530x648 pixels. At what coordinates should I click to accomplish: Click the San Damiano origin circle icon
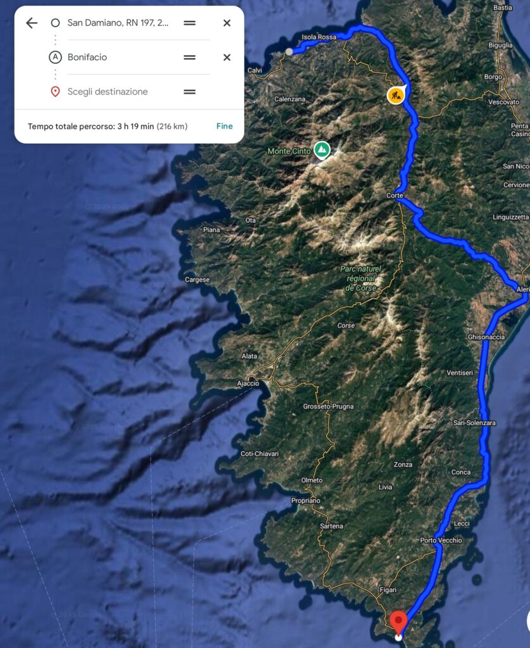[55, 23]
